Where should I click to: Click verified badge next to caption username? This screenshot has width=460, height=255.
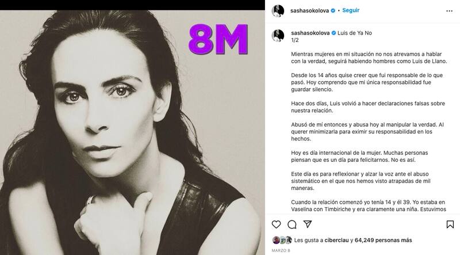[x=333, y=33]
